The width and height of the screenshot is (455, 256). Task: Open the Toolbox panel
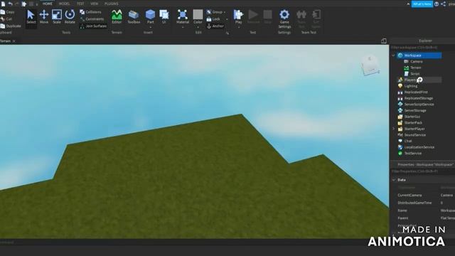tap(134, 17)
